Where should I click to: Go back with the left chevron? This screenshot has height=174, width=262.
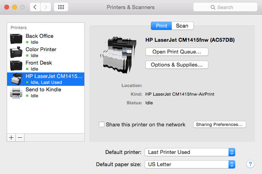click(x=35, y=7)
